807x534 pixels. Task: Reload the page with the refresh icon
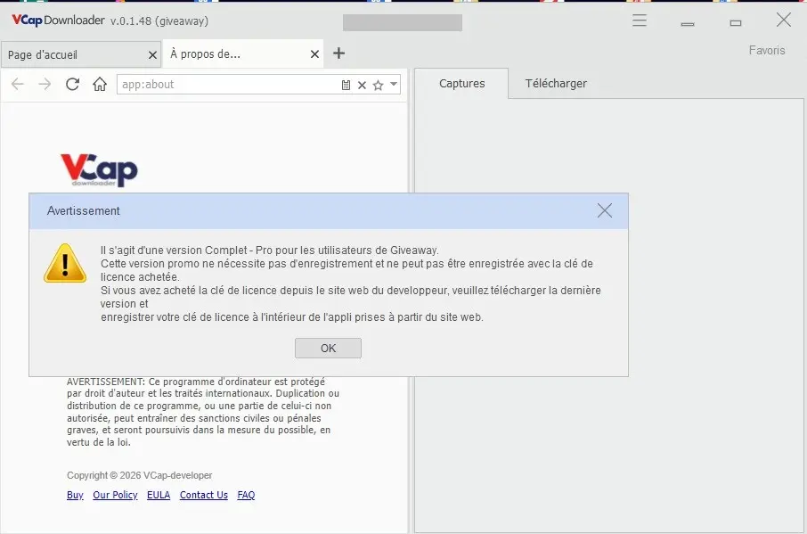coord(72,85)
